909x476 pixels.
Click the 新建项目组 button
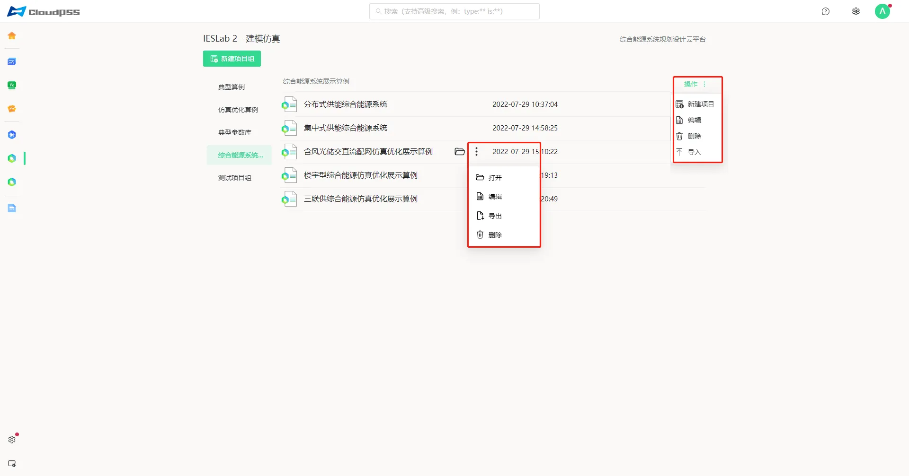tap(232, 59)
